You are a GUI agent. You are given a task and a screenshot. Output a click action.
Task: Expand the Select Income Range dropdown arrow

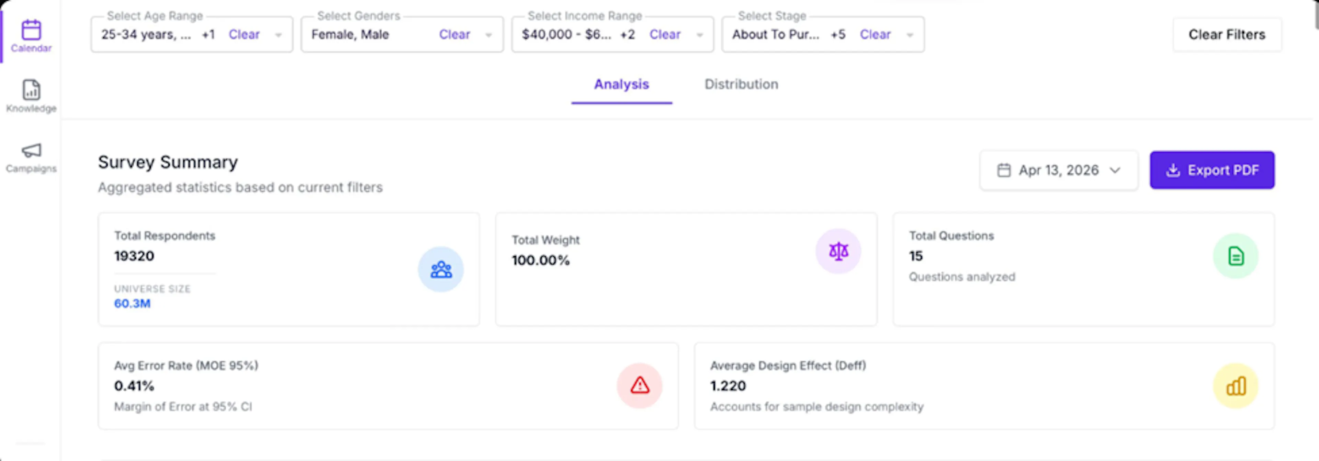pyautogui.click(x=699, y=35)
